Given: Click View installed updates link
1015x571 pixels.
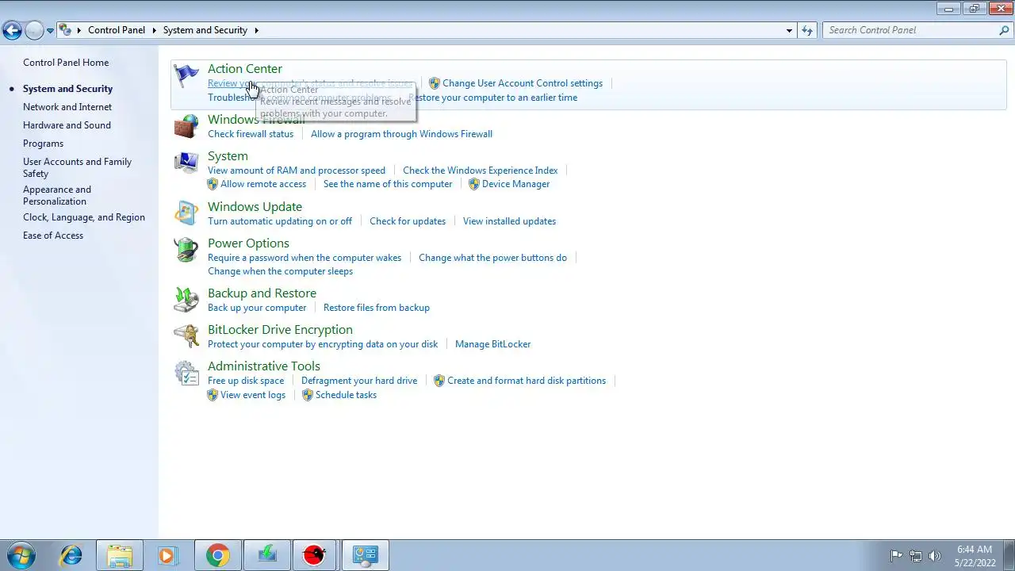Looking at the screenshot, I should click(509, 221).
